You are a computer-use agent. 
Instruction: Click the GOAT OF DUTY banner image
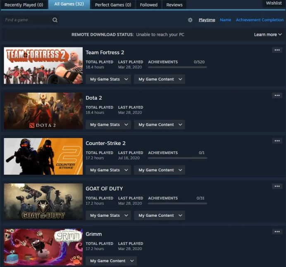[x=43, y=202]
